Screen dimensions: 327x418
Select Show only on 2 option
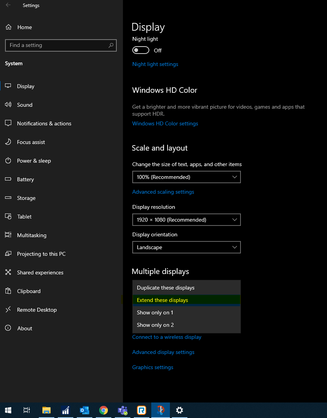186,325
